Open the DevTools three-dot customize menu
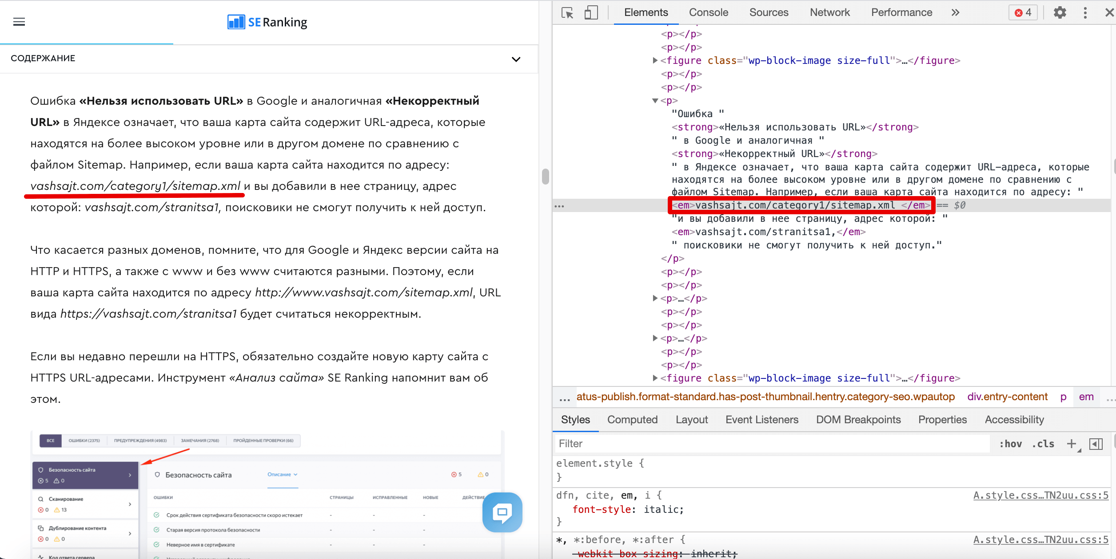This screenshot has height=559, width=1116. coord(1085,12)
